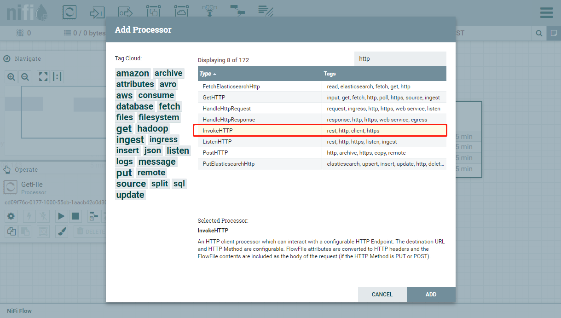
Task: Filter by archive tag
Action: pyautogui.click(x=168, y=73)
